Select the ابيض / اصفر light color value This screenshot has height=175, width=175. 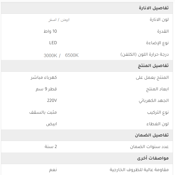(x=59, y=20)
